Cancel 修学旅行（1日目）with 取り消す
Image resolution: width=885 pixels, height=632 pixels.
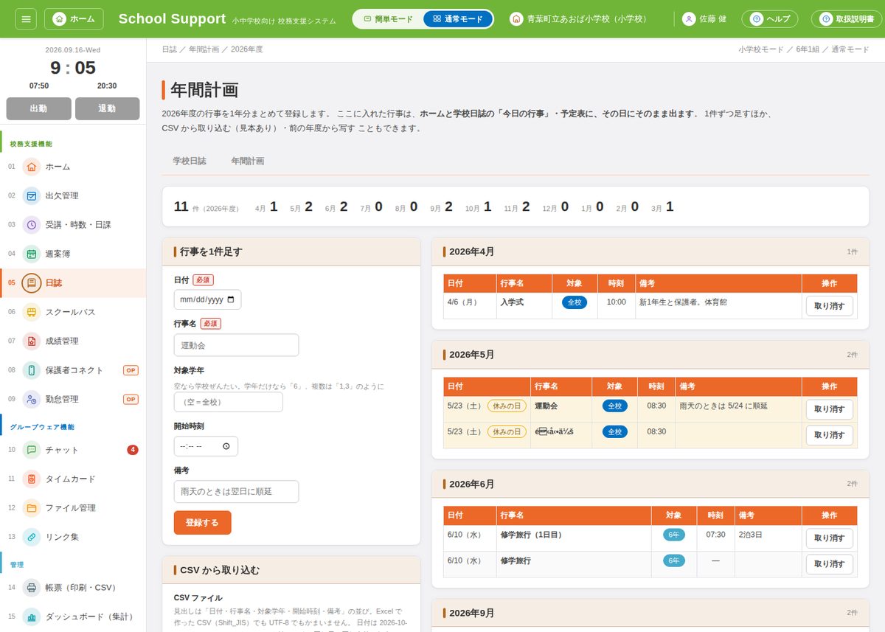coord(830,538)
